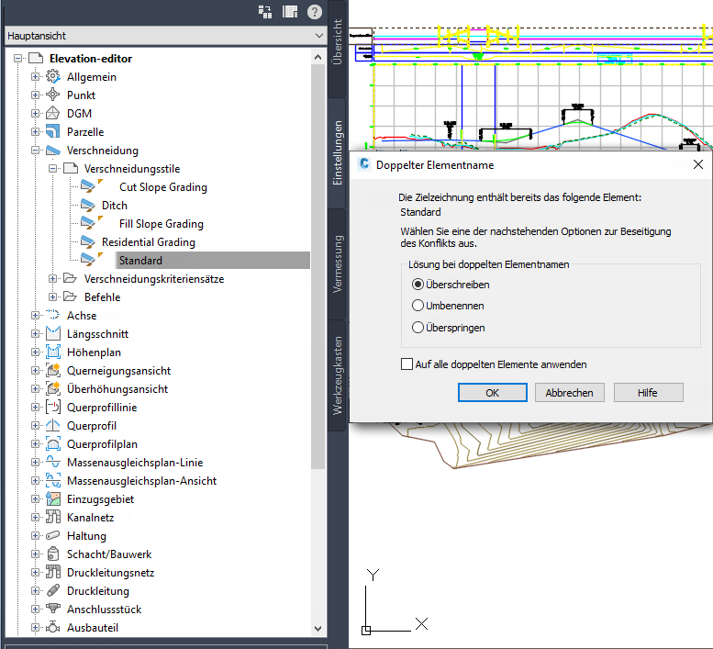
Task: Click the Querneigungsansicht icon
Action: 52,370
